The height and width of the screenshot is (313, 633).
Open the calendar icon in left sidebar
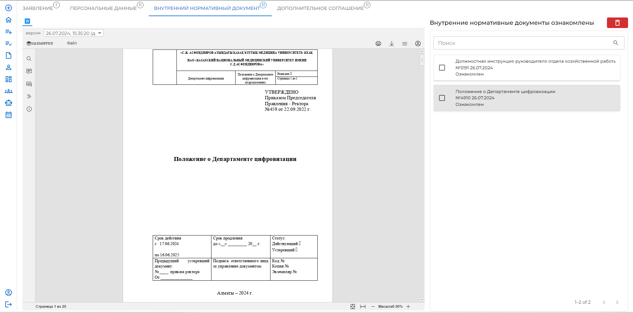[9, 115]
